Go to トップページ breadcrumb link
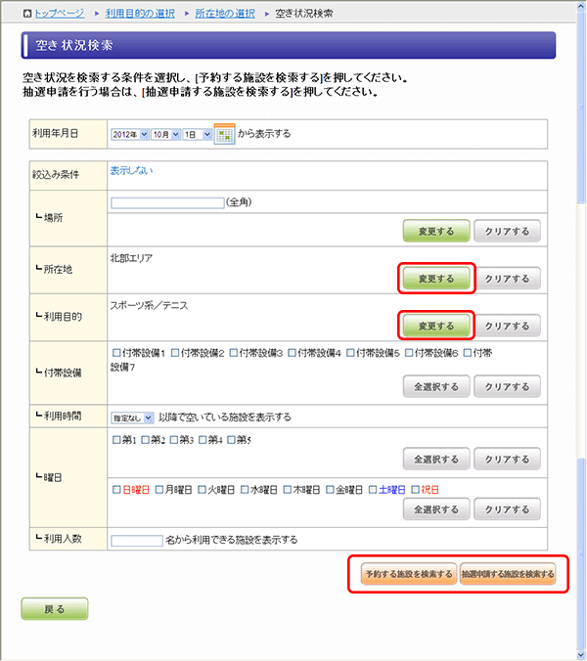 (59, 14)
